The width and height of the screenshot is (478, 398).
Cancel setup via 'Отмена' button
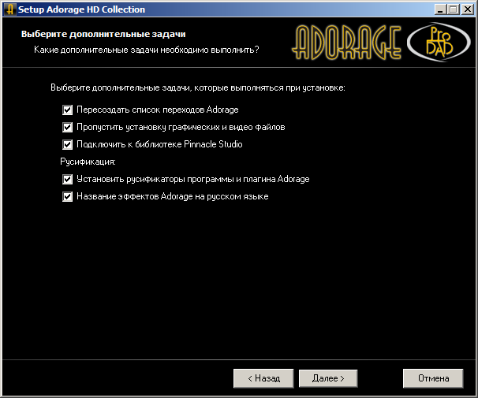[433, 378]
